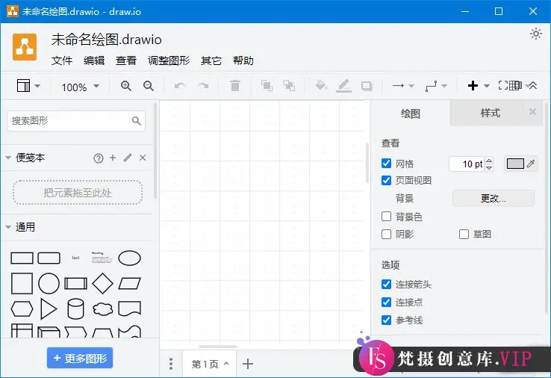Select the diamond shape
This screenshot has width=551, height=378.
[x=102, y=283]
